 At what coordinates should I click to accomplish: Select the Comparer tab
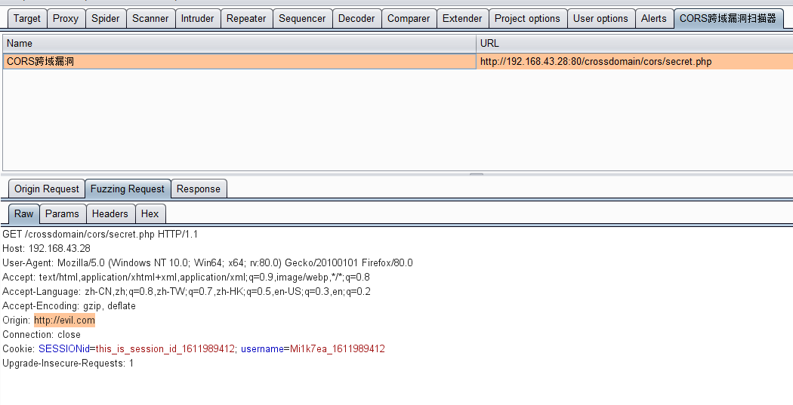pyautogui.click(x=409, y=18)
